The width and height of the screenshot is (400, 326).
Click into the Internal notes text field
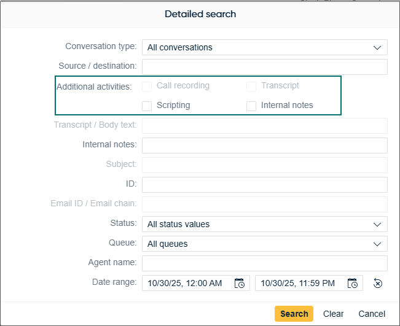tap(264, 146)
